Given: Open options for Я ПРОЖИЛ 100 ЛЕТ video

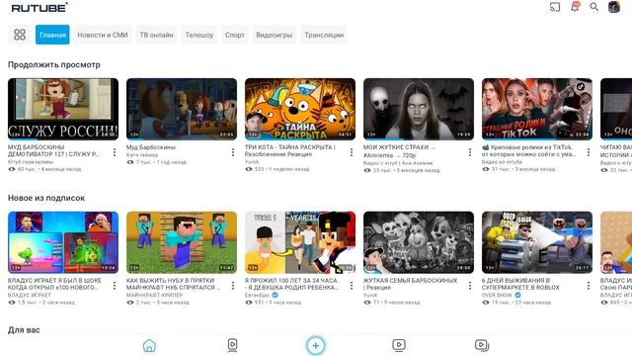Looking at the screenshot, I should [x=352, y=286].
